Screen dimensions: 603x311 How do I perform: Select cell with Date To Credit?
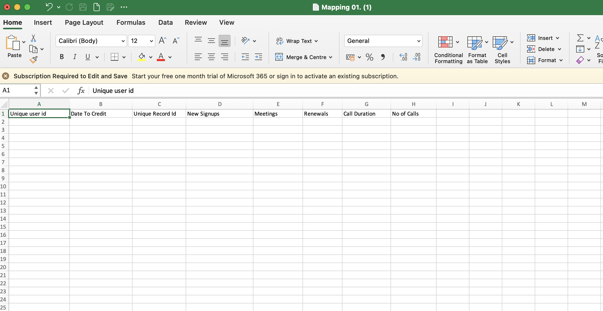coord(101,114)
